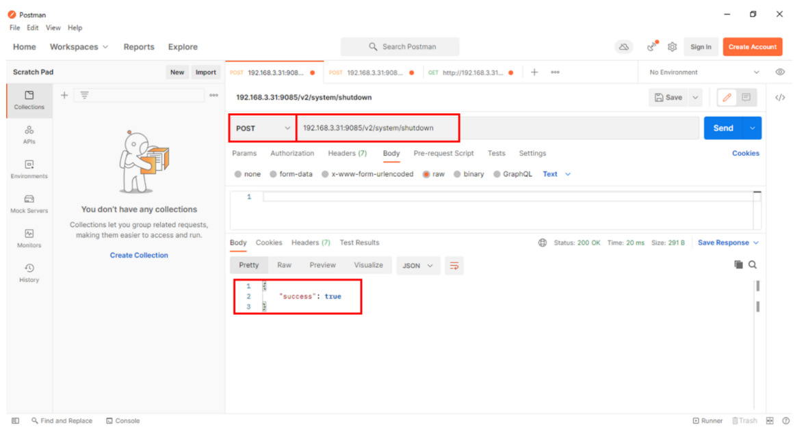Expand the POST method dropdown
This screenshot has height=444, width=806.
(263, 128)
